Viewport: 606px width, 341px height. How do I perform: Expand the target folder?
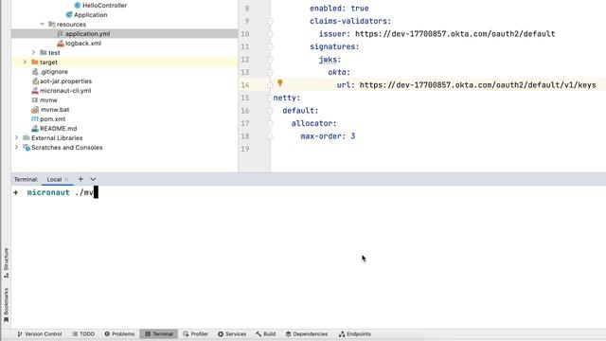[26, 62]
